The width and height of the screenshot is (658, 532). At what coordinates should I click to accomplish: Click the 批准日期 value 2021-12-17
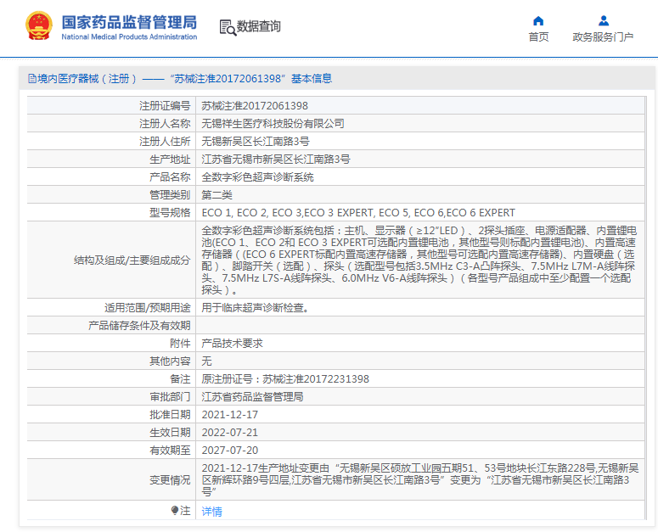pos(229,414)
